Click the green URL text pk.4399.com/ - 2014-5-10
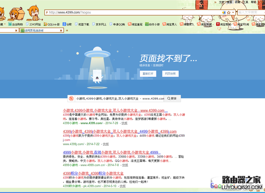The height and width of the screenshot is (193, 265). 100,186
